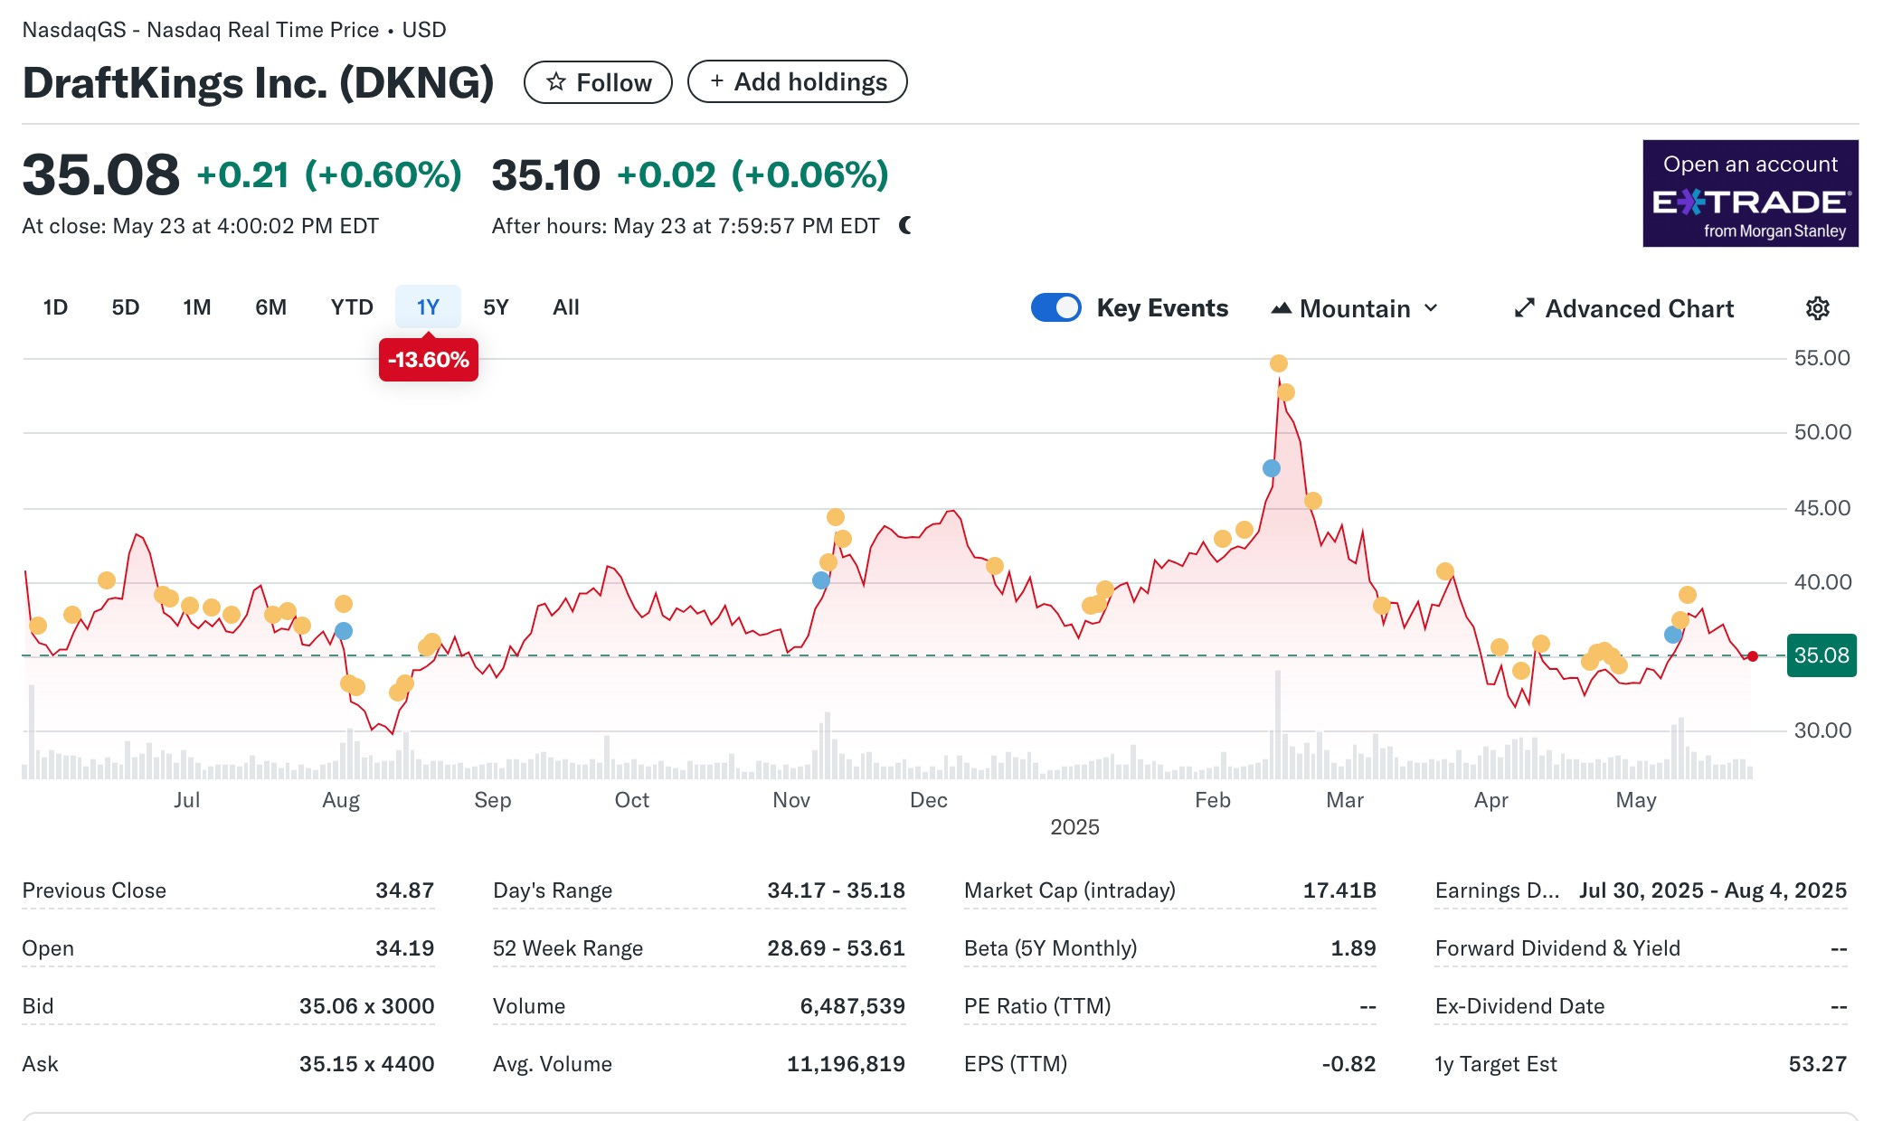1883x1121 pixels.
Task: Click the after-hours price 35.10
Action: [545, 175]
